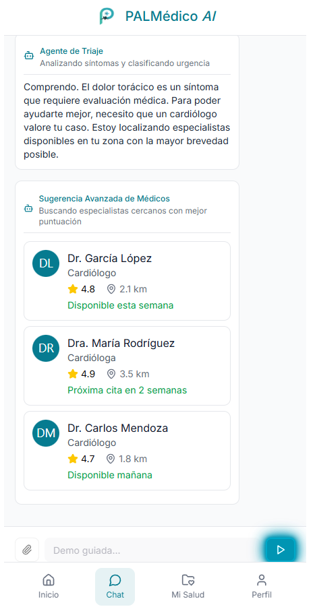Select the Dr. Carlos Mendoza doctor card
315x607 pixels.
127,451
